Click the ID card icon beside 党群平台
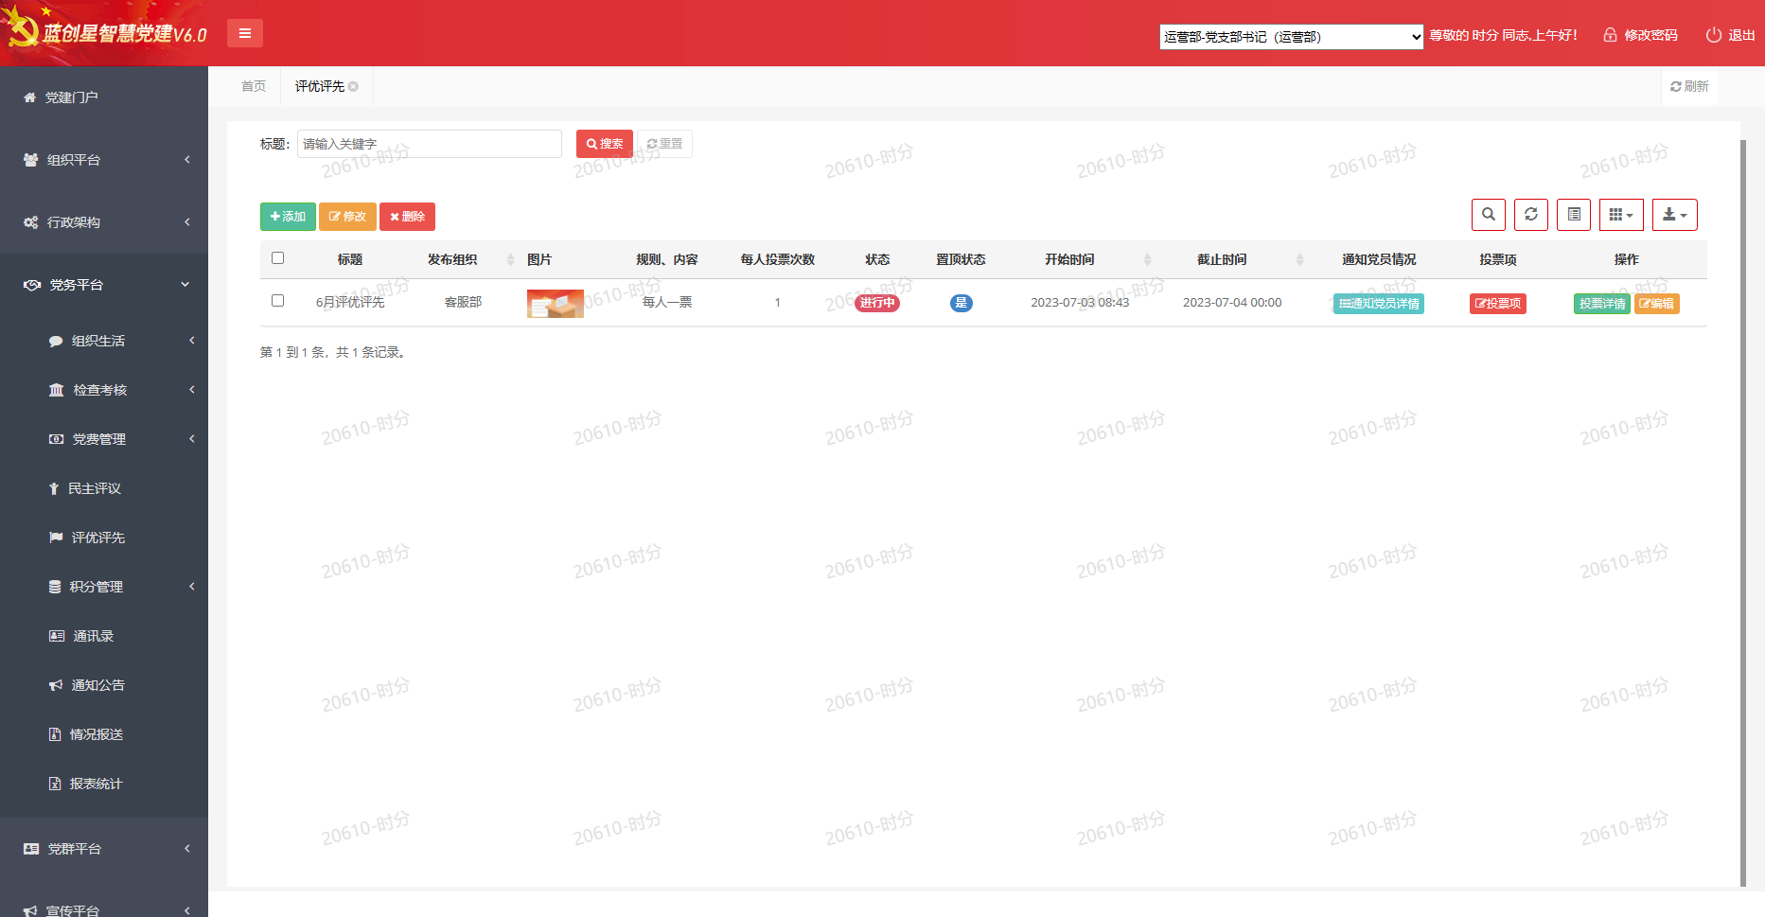The height and width of the screenshot is (917, 1765). [x=31, y=849]
